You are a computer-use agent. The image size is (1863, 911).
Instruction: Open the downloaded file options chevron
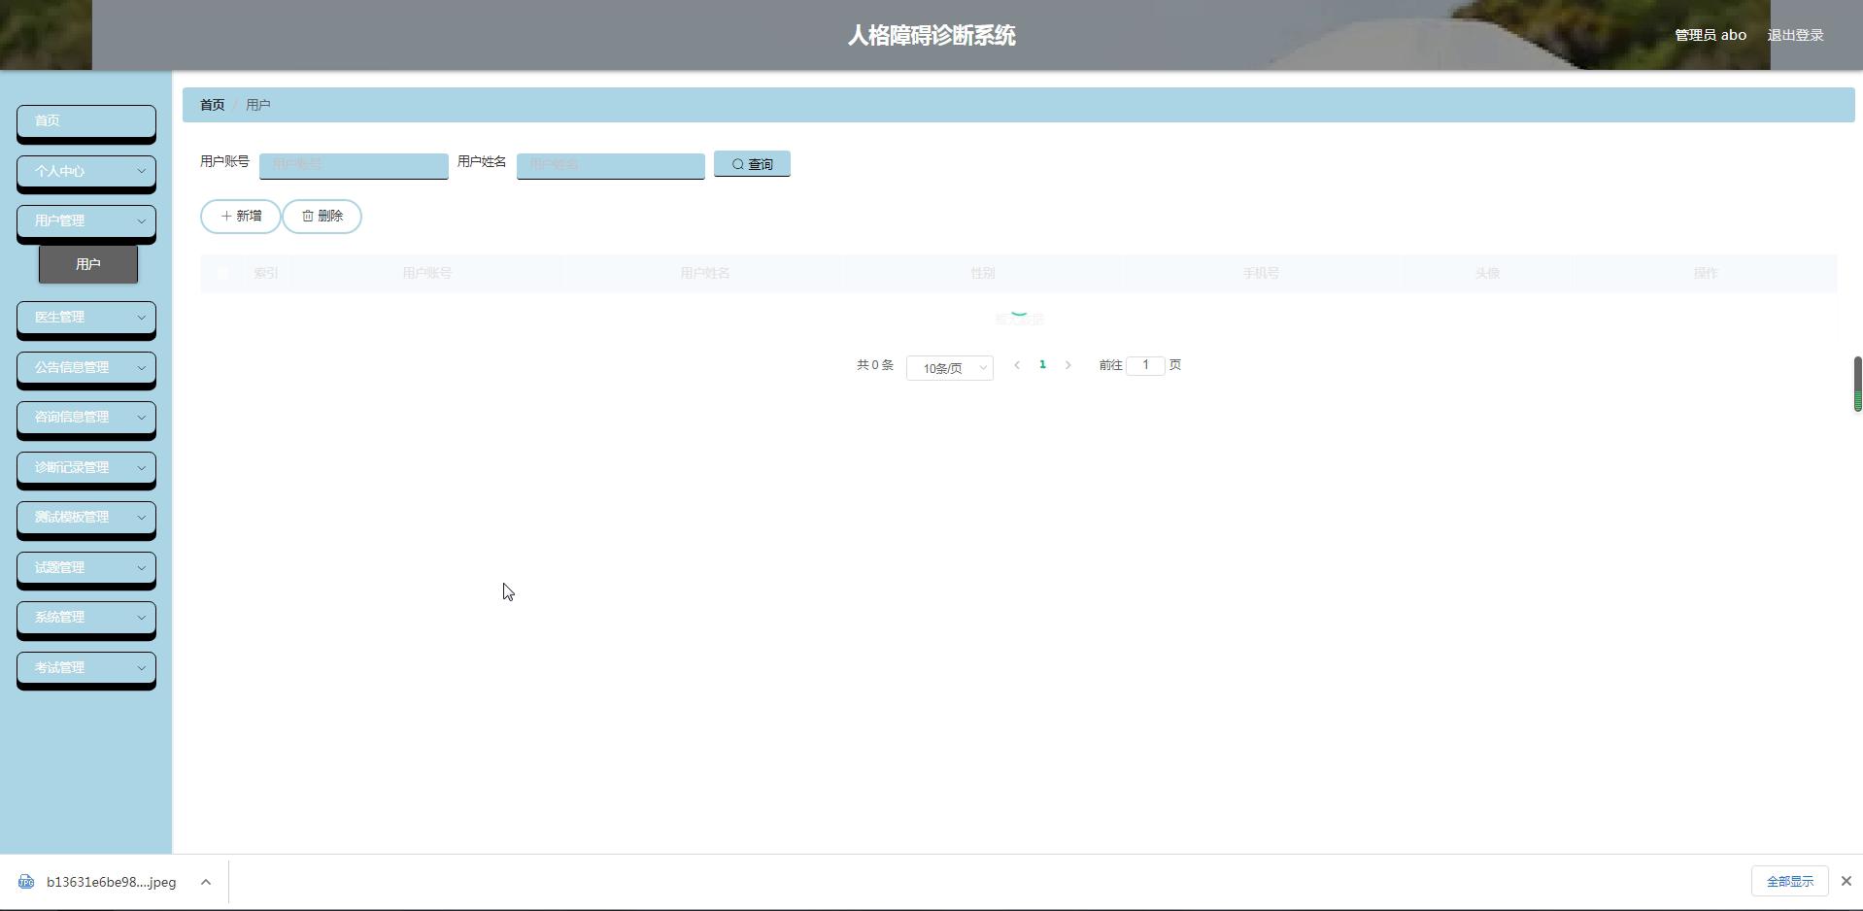(206, 882)
